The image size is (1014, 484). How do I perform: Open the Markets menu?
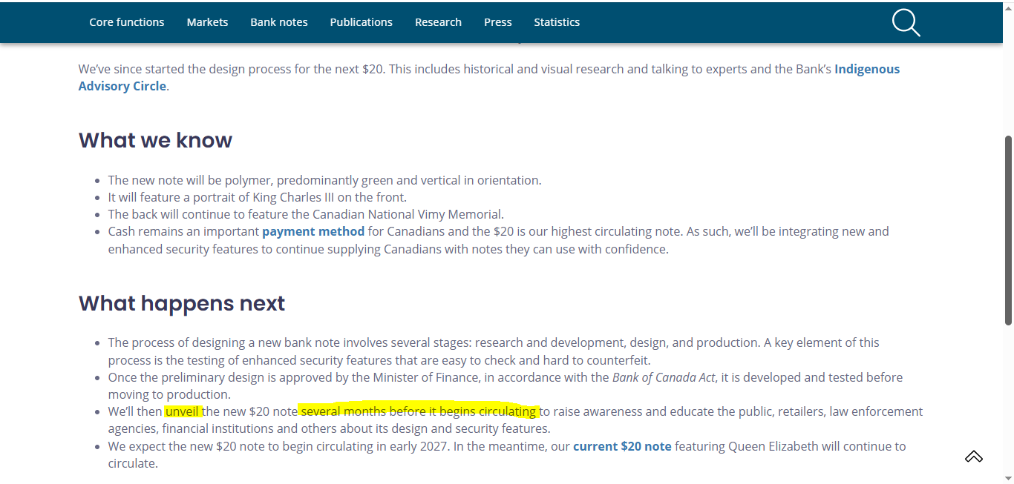click(x=207, y=22)
